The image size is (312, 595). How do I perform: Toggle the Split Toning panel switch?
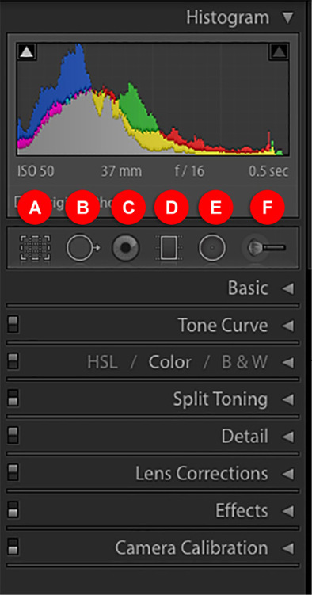(x=13, y=399)
